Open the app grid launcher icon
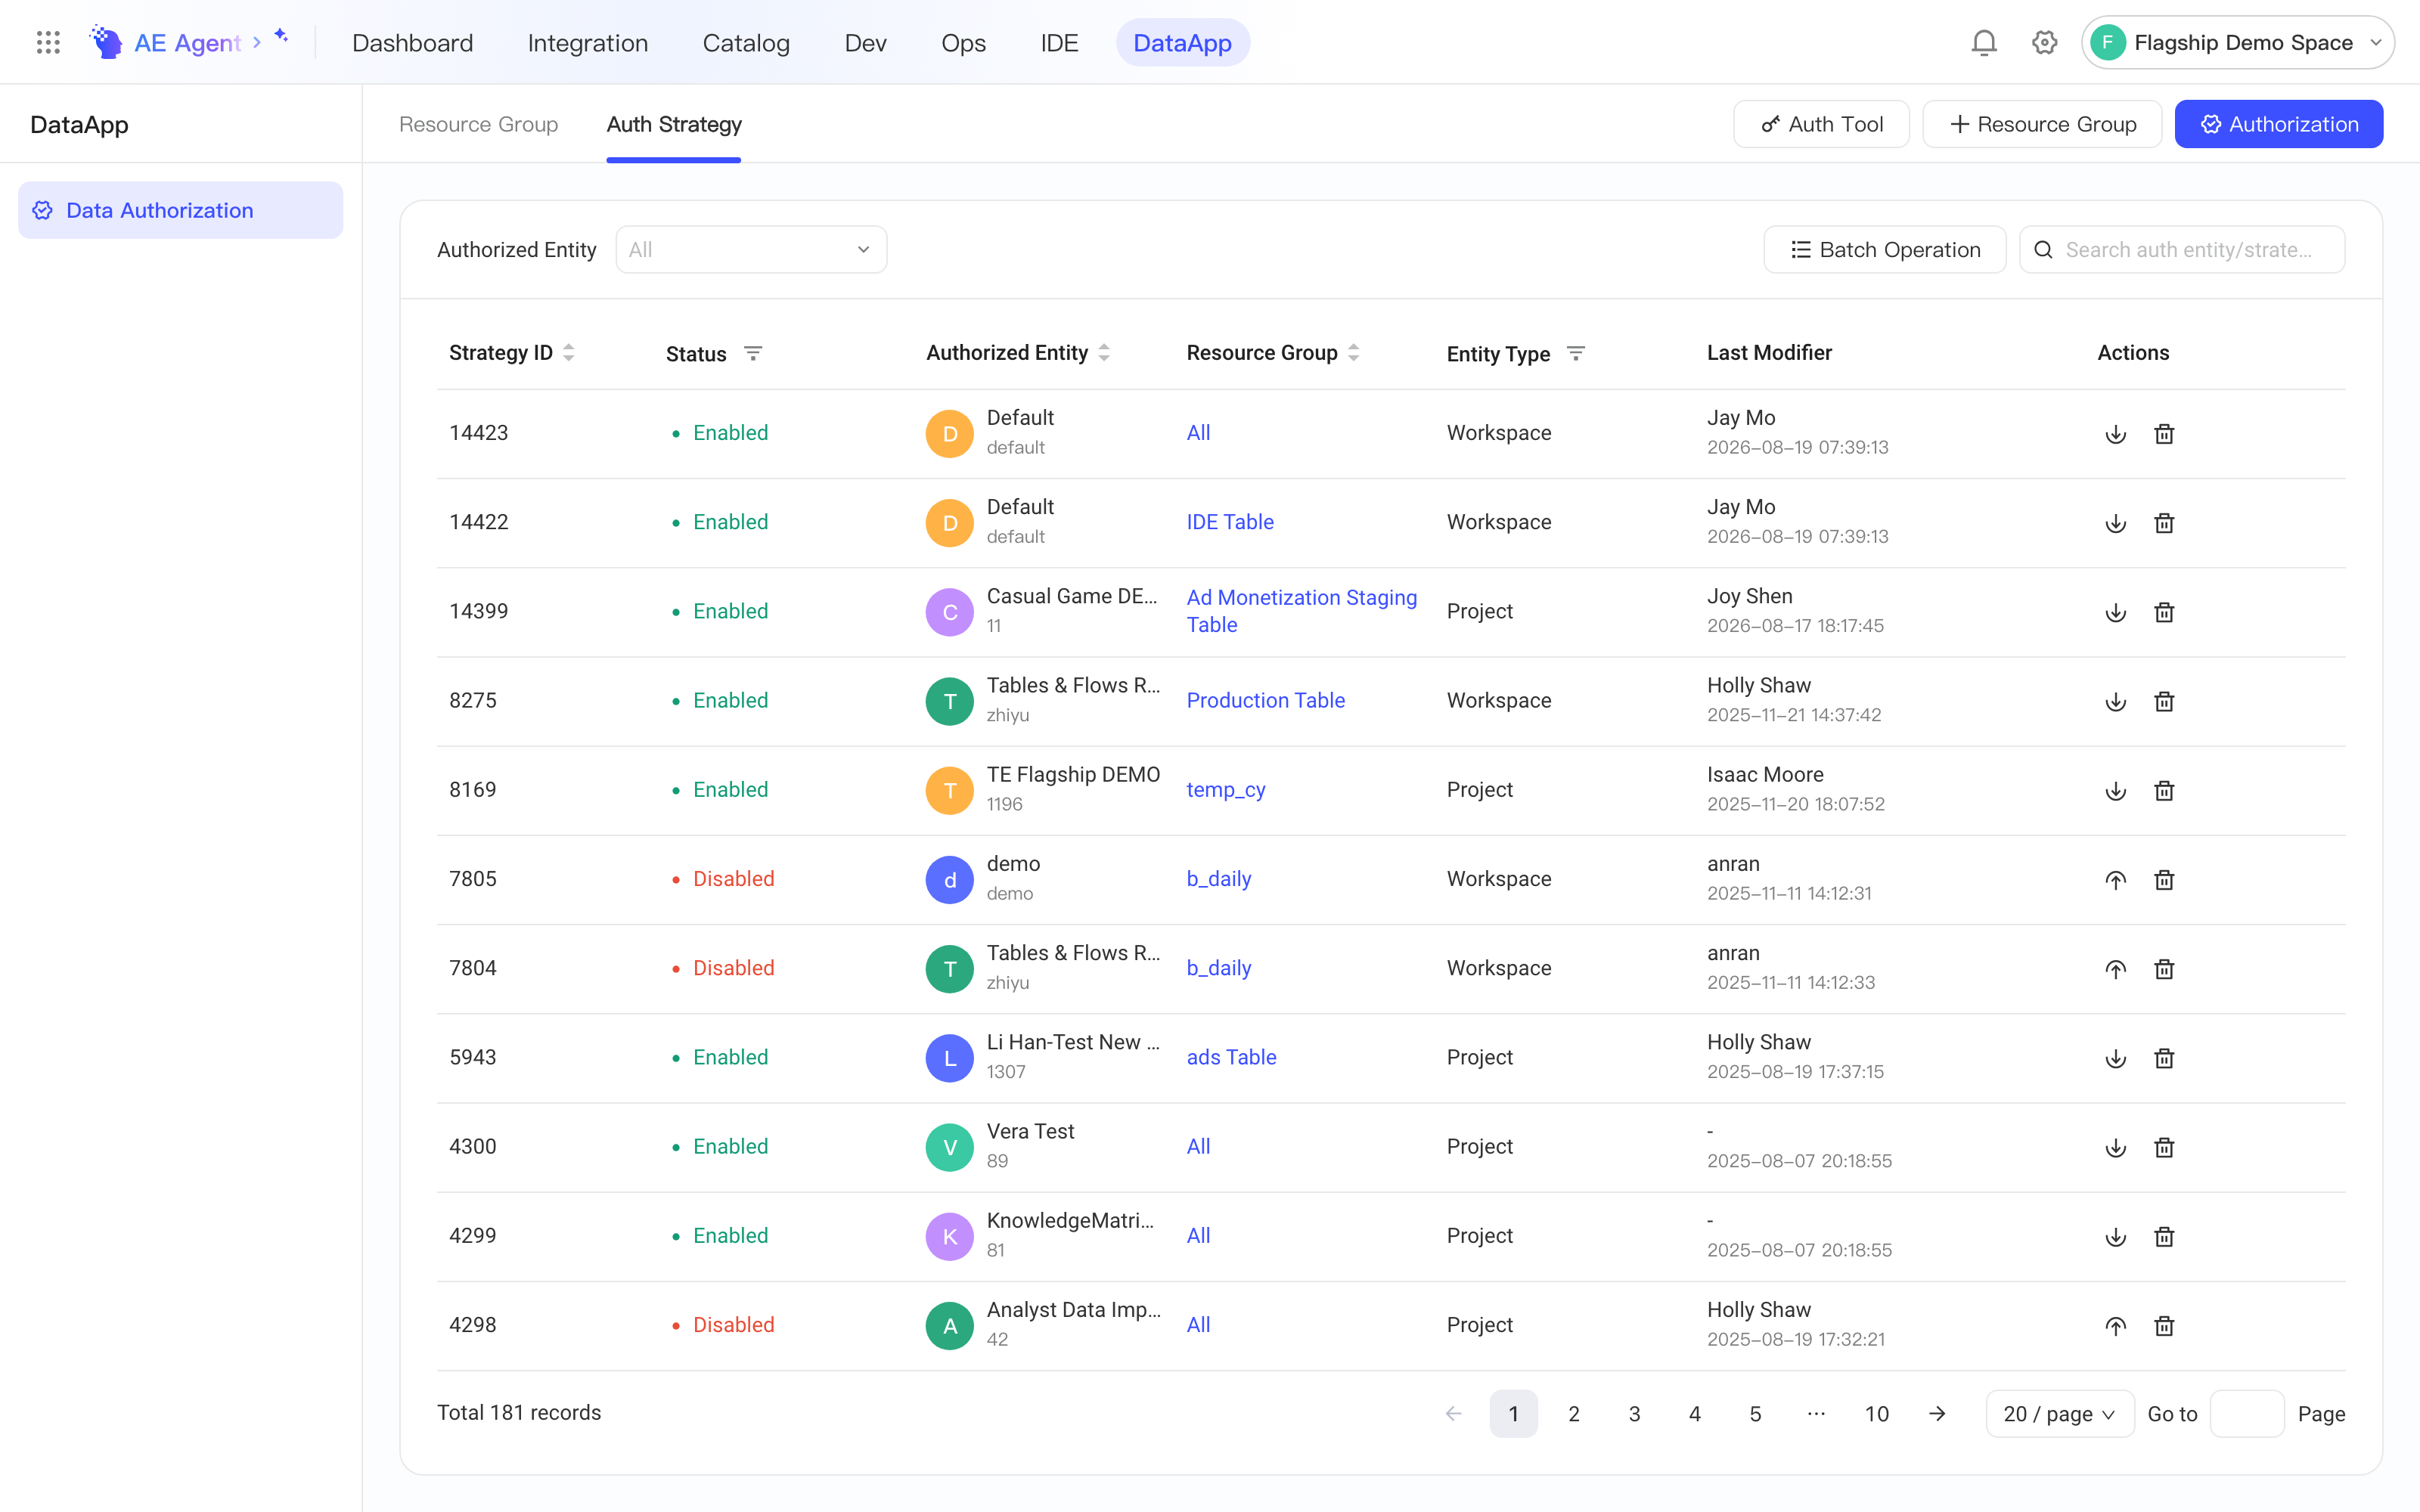This screenshot has height=1512, width=2420. pyautogui.click(x=48, y=42)
